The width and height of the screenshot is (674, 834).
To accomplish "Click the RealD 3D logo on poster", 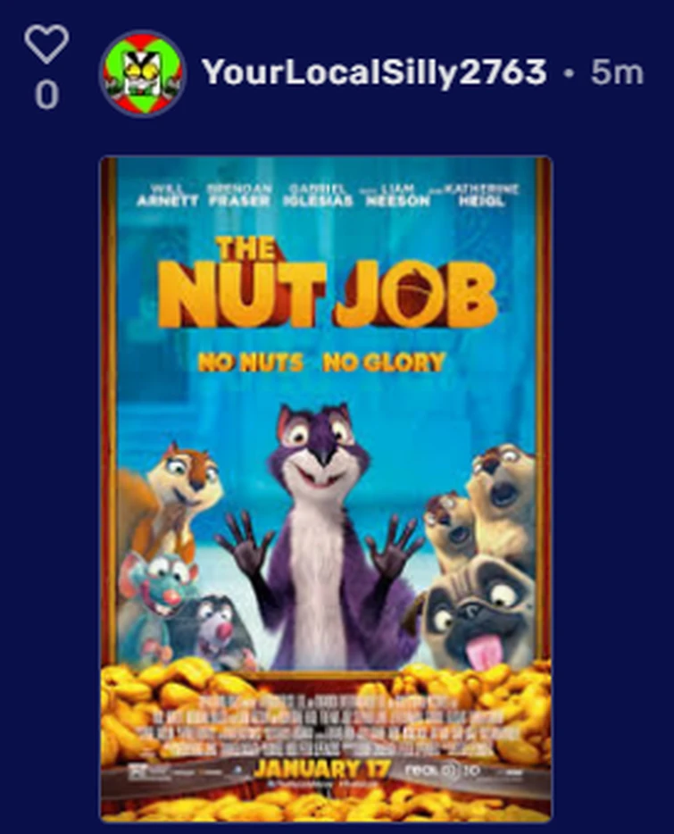I will 442,771.
